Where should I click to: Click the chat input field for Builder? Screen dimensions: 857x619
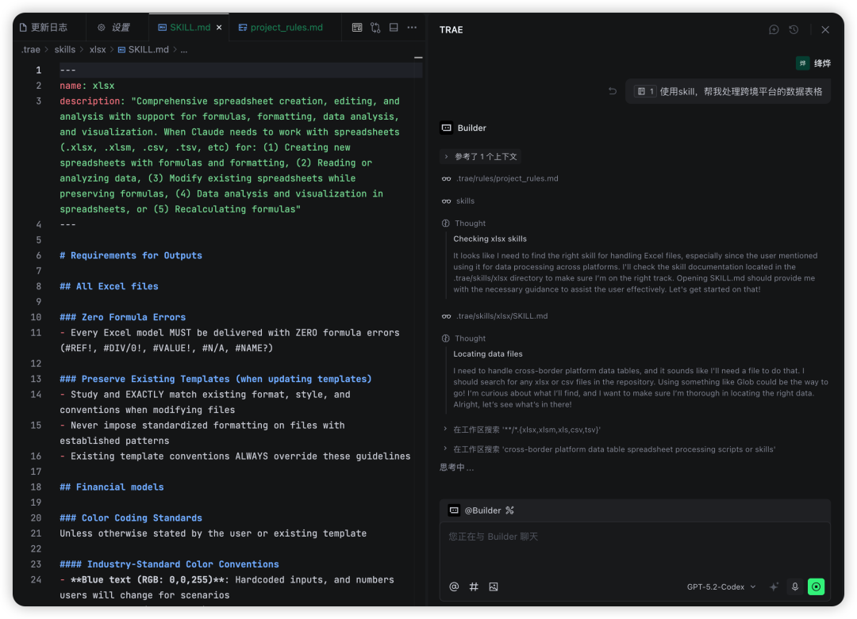635,547
